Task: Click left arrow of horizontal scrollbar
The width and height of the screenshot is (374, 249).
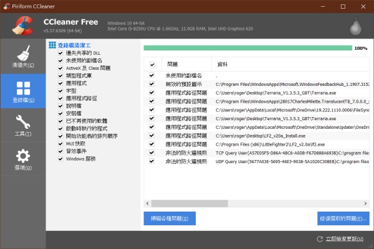Action: coord(147,204)
